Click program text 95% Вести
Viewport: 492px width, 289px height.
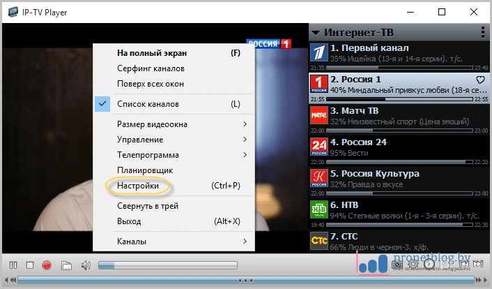pos(349,153)
